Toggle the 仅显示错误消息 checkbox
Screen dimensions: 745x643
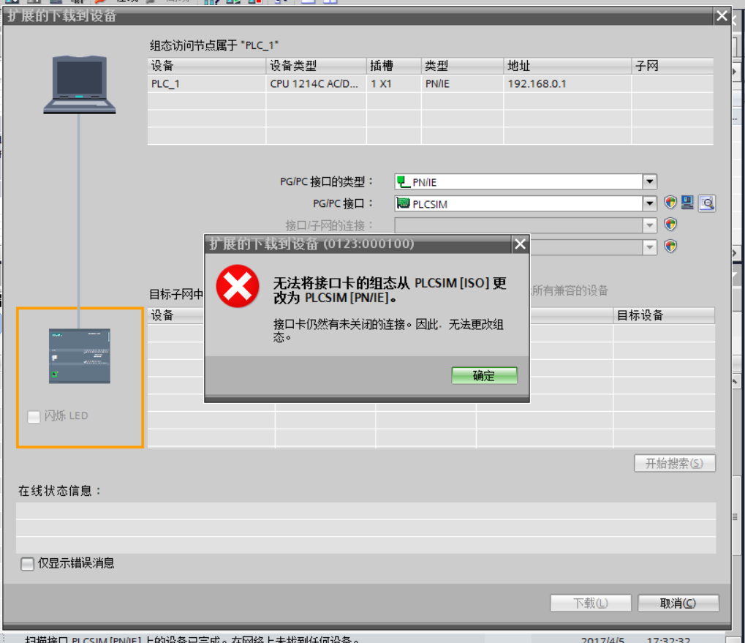tap(28, 563)
